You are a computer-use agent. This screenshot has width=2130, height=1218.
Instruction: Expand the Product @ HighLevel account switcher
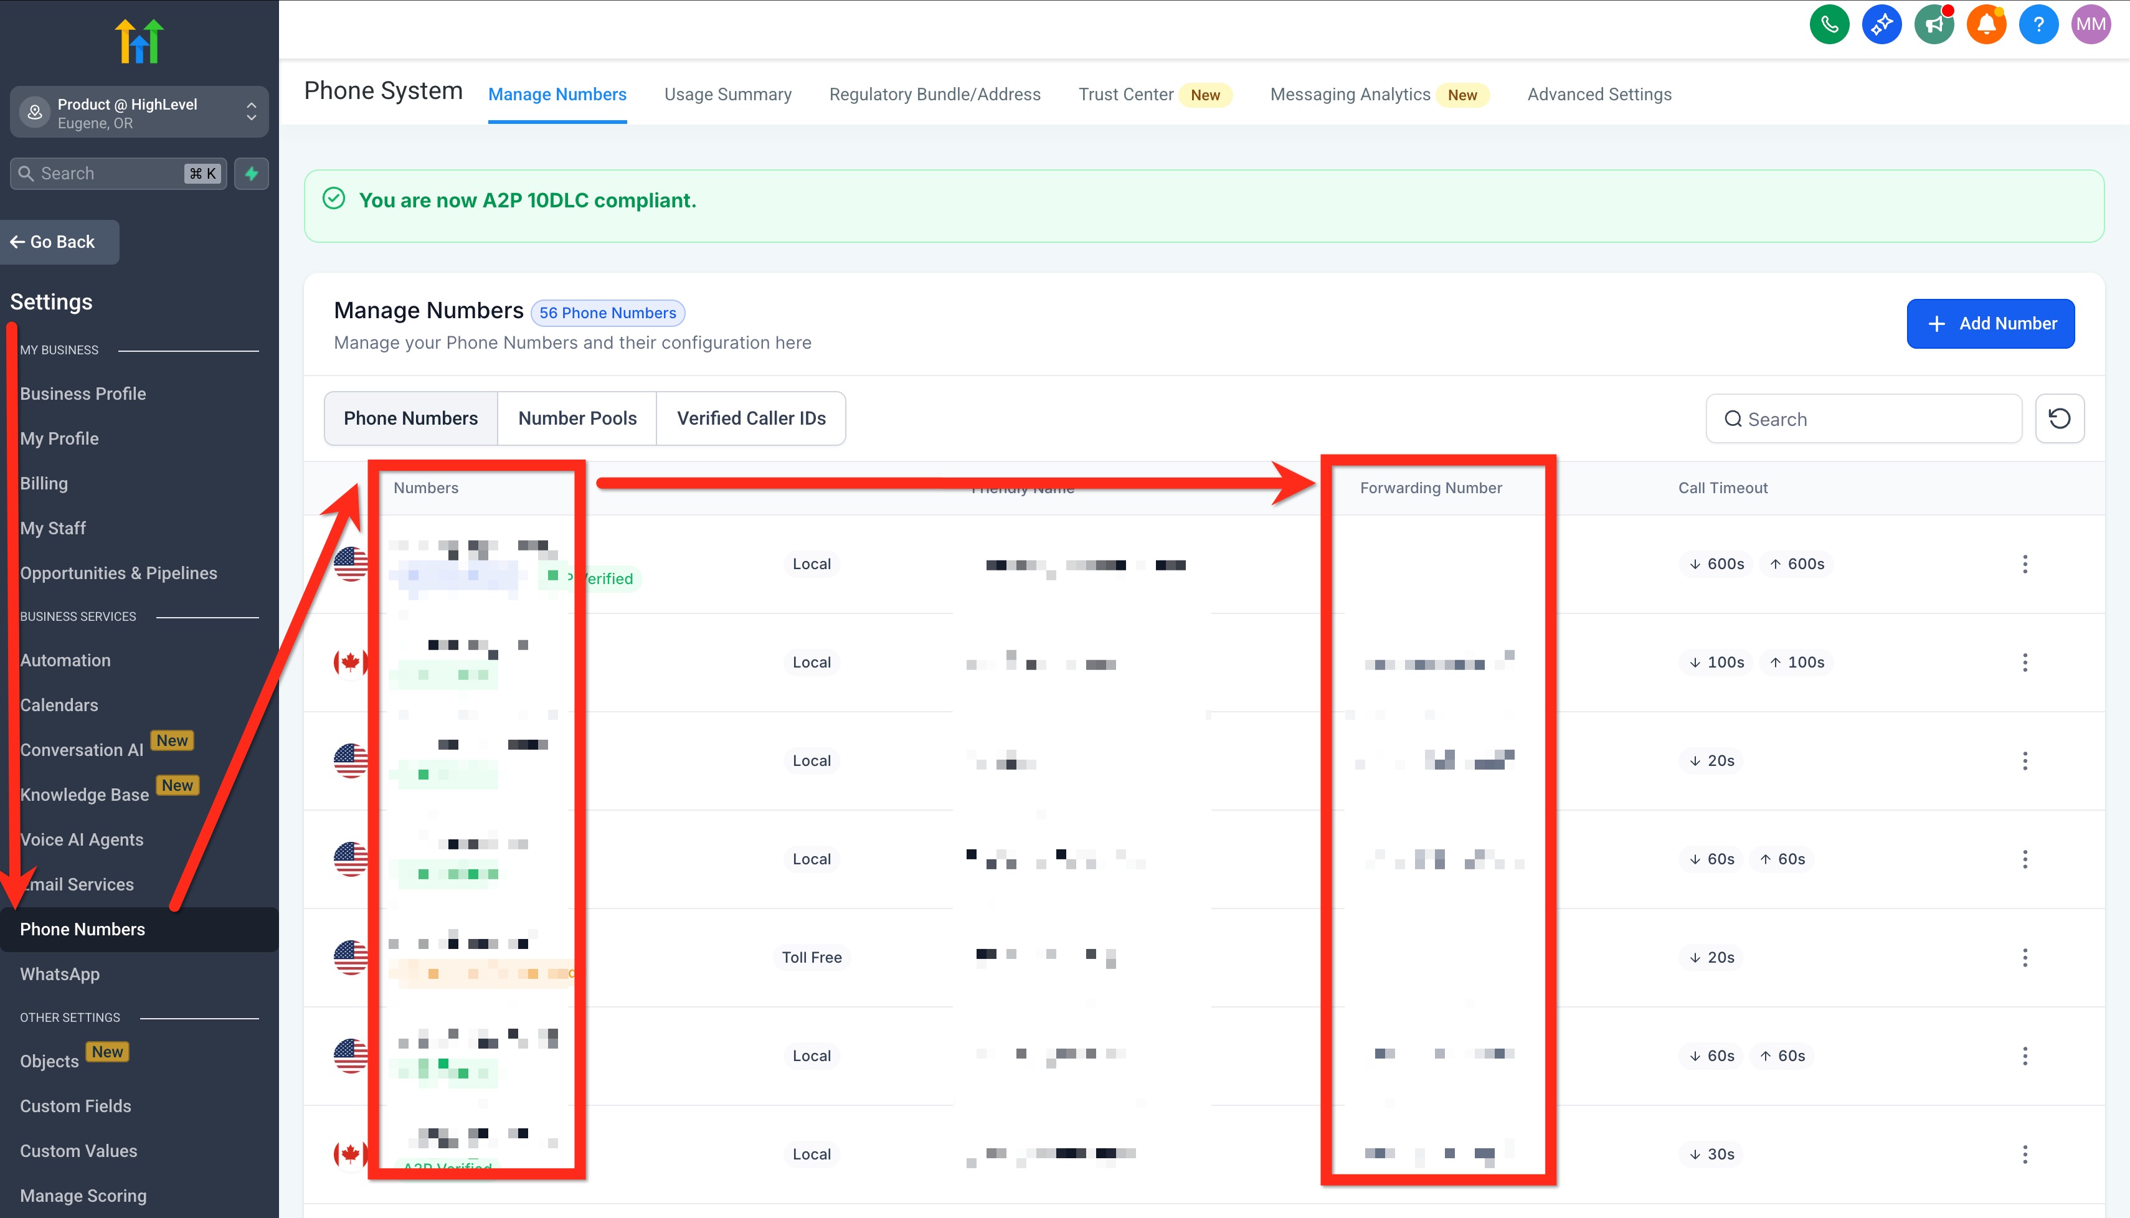click(139, 112)
